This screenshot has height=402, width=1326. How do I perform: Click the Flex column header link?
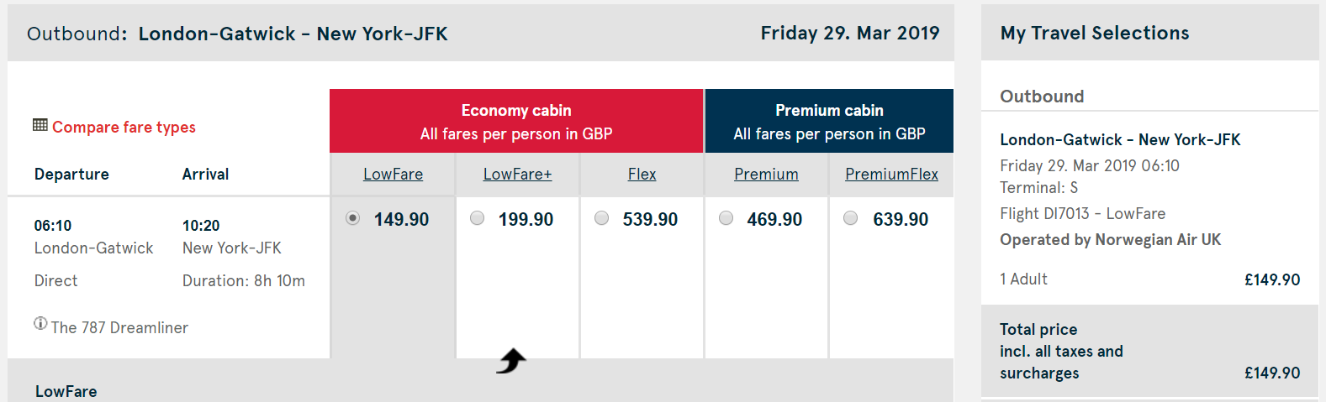pyautogui.click(x=642, y=174)
